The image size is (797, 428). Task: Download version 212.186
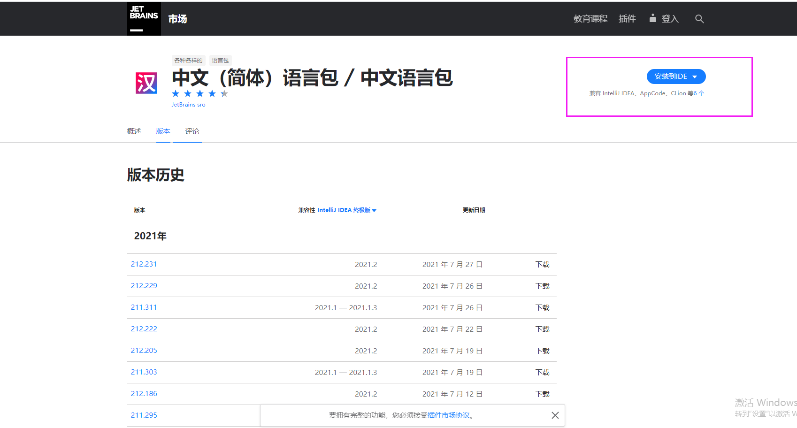click(543, 394)
